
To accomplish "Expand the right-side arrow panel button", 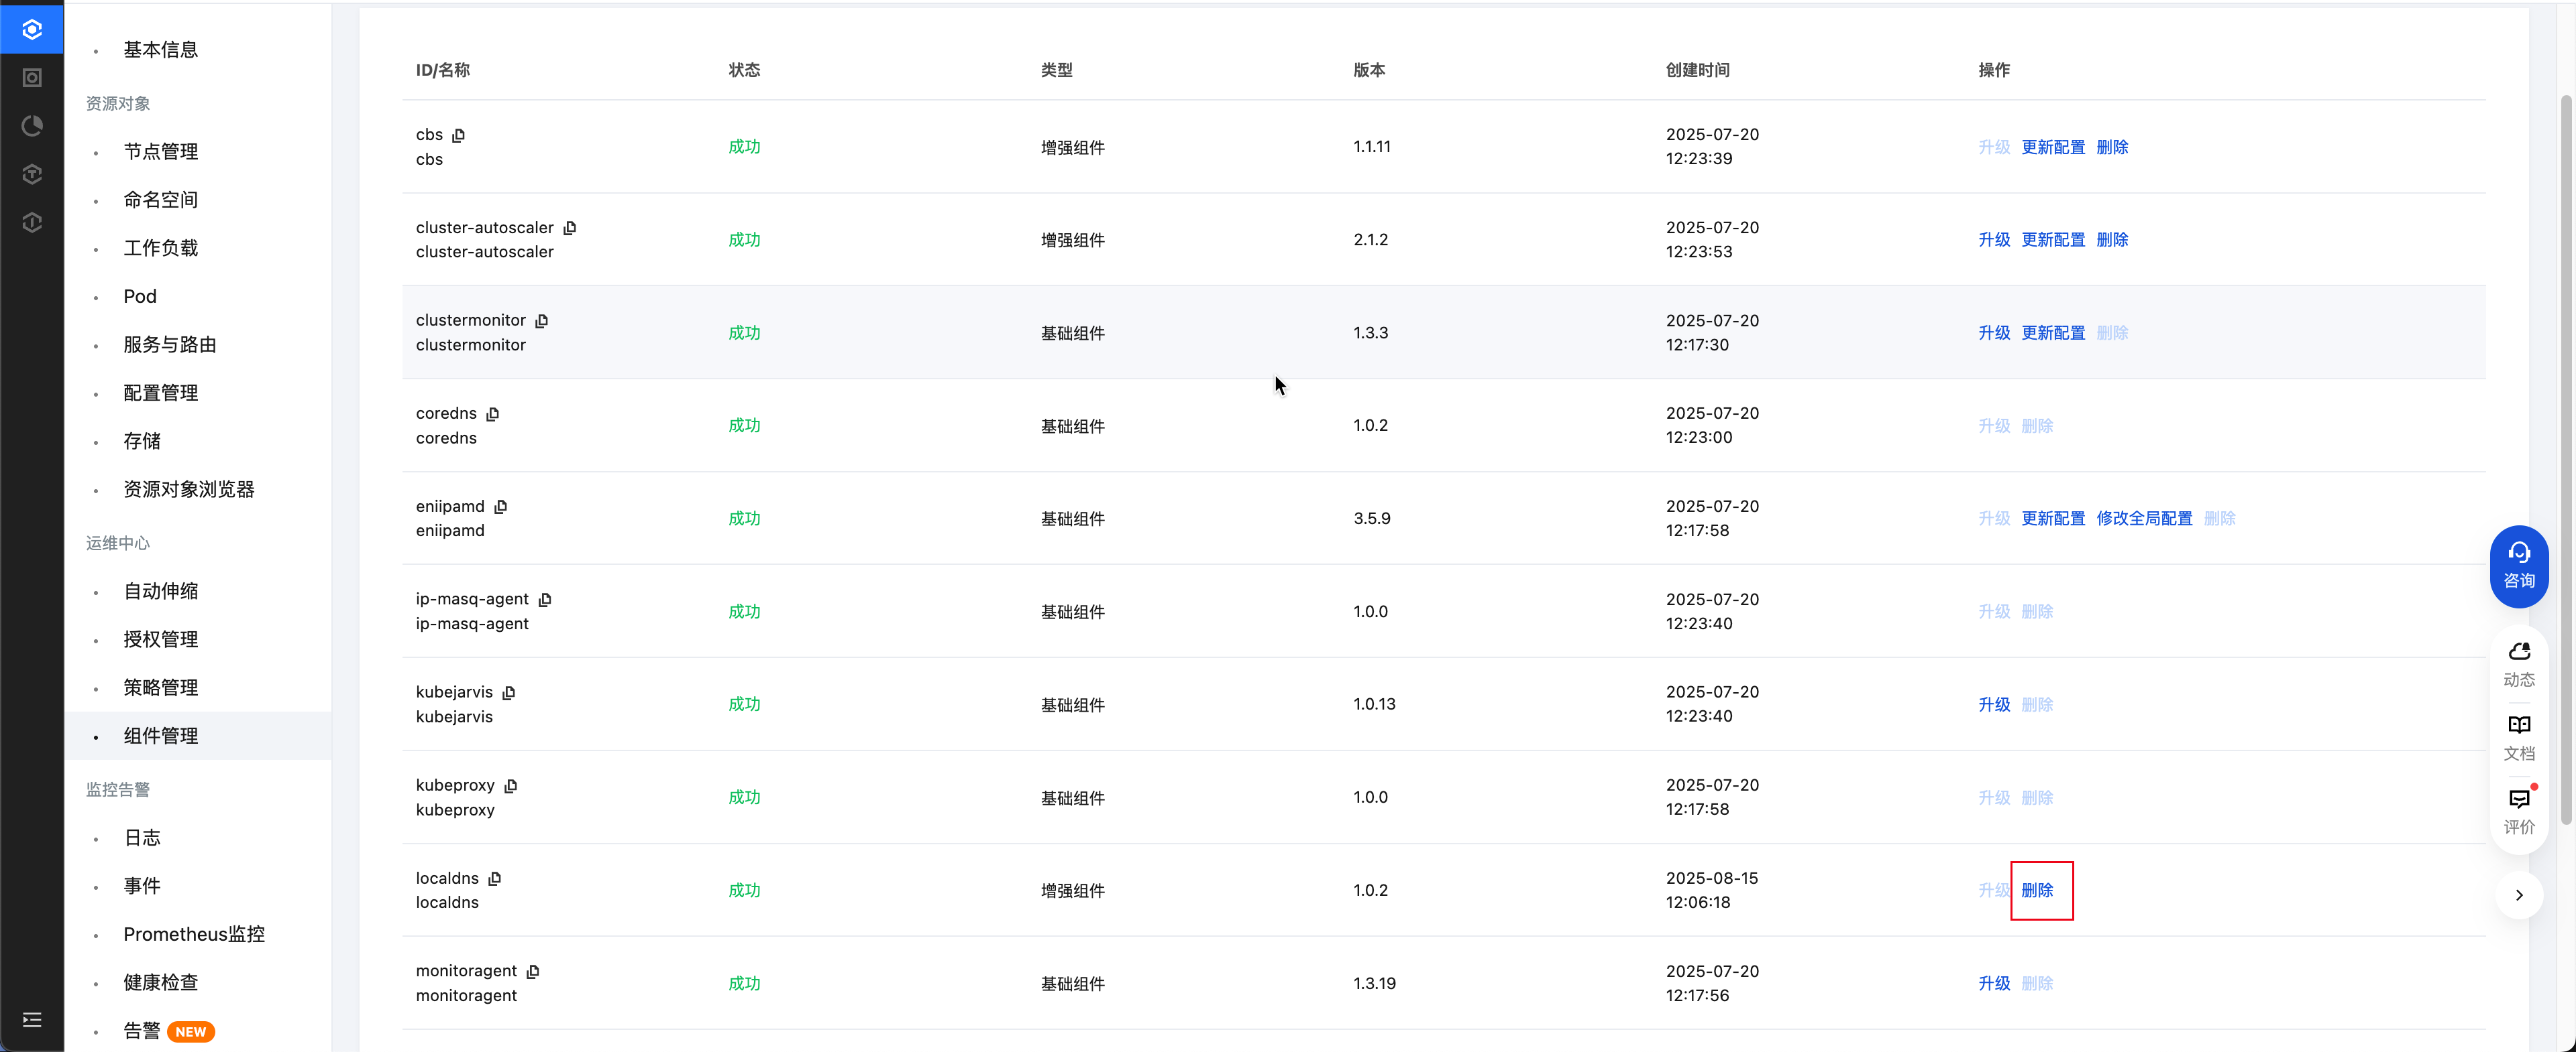I will pyautogui.click(x=2518, y=894).
